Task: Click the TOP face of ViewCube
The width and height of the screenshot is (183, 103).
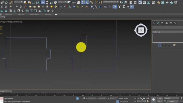Action: (141, 30)
